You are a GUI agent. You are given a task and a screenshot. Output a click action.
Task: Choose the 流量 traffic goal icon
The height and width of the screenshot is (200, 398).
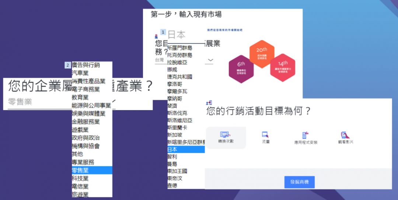(265, 135)
